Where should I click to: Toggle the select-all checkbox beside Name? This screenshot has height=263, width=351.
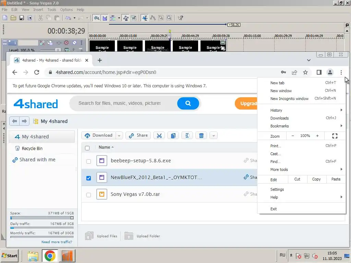(x=87, y=148)
